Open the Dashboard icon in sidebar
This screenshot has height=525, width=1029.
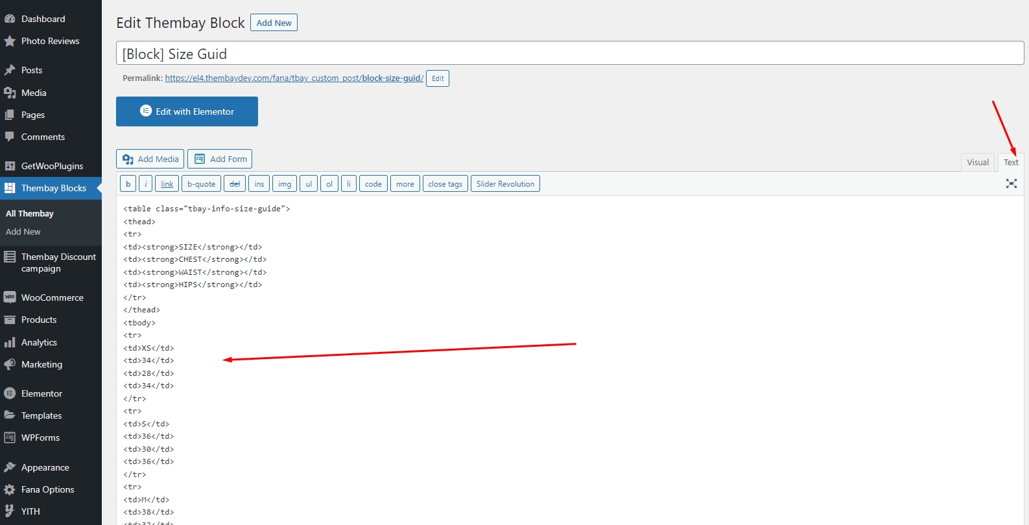[10, 19]
